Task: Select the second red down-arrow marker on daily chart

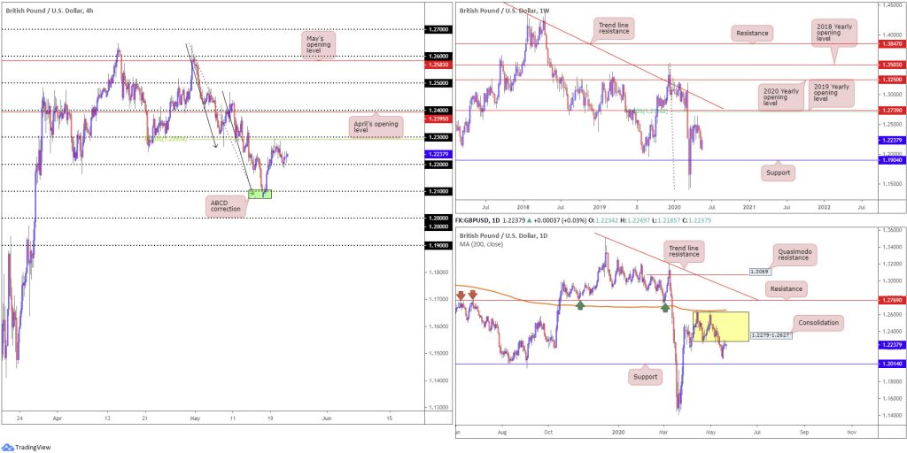Action: (x=473, y=296)
